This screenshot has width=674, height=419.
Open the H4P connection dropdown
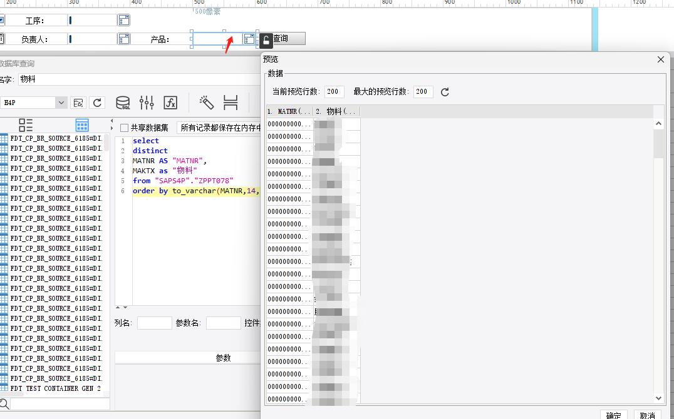pyautogui.click(x=61, y=103)
